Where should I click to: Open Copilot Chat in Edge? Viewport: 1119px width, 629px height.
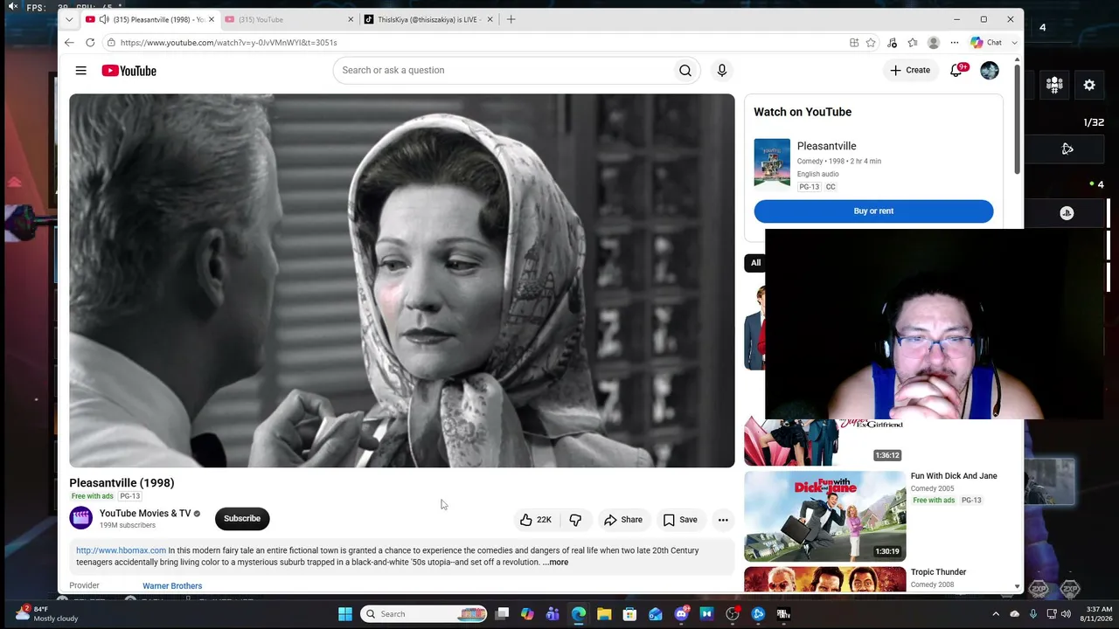coord(988,43)
